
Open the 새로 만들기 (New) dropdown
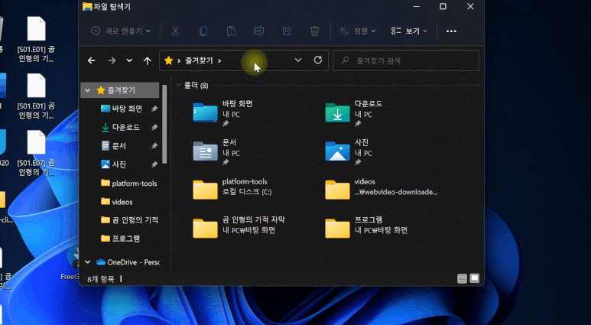121,31
